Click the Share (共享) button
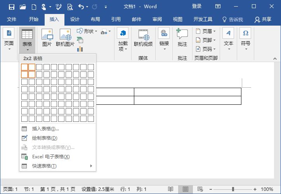281x194 pixels. click(x=263, y=19)
